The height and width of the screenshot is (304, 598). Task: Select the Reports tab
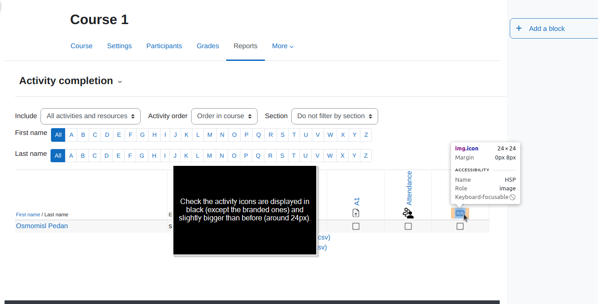245,46
